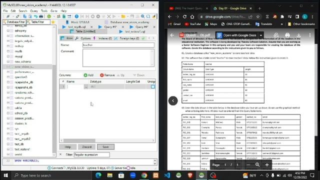The width and height of the screenshot is (320, 180).
Task: Open the Other bookmarks folder
Action: click(301, 24)
